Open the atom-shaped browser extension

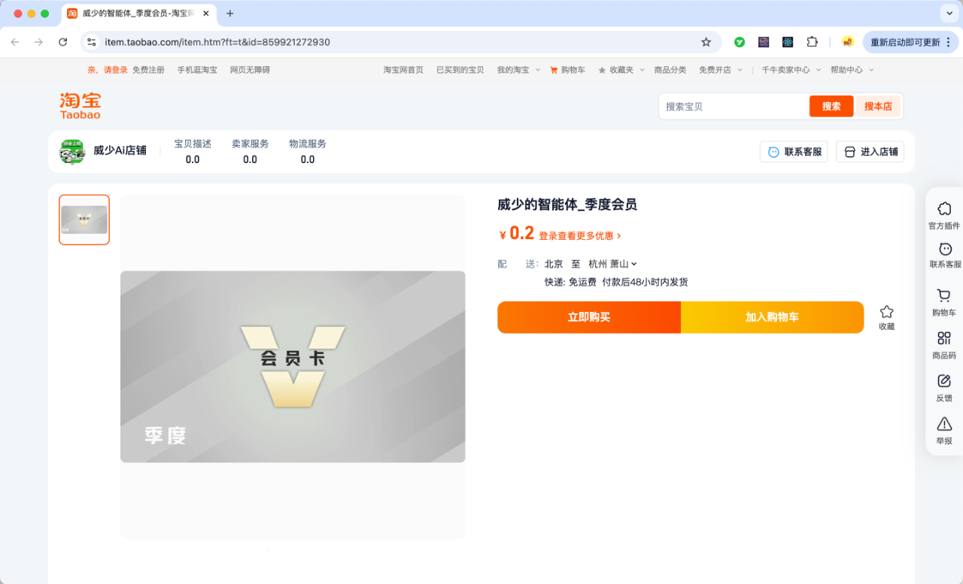pyautogui.click(x=788, y=42)
